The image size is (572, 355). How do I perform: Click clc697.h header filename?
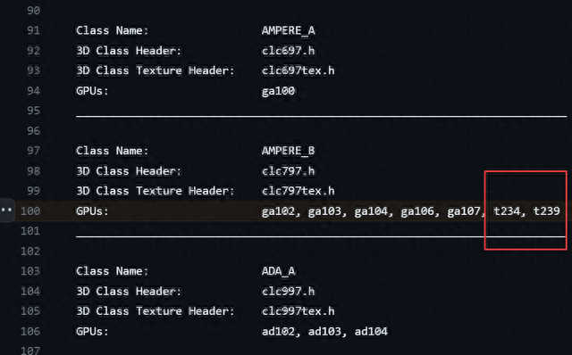[288, 51]
